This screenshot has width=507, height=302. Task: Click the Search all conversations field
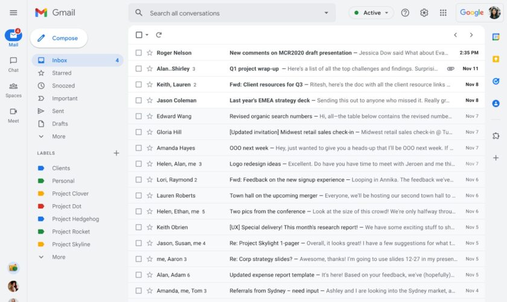pos(229,13)
